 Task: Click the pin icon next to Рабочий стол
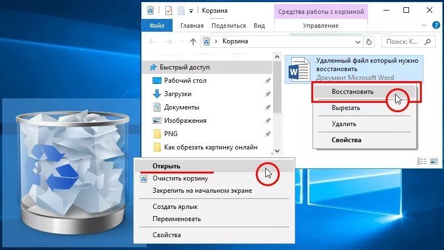tap(268, 81)
